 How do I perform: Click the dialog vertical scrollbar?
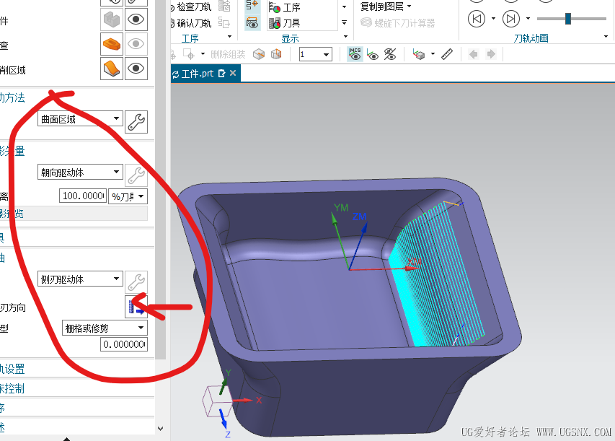[160, 179]
